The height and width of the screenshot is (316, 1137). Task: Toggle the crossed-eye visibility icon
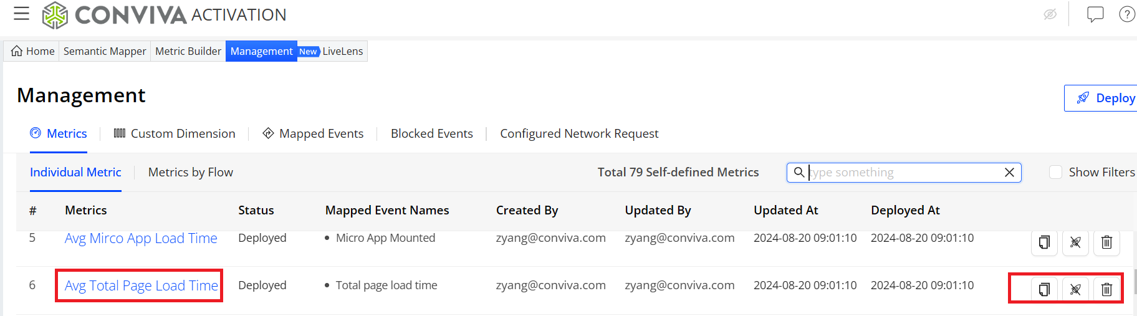(1050, 14)
